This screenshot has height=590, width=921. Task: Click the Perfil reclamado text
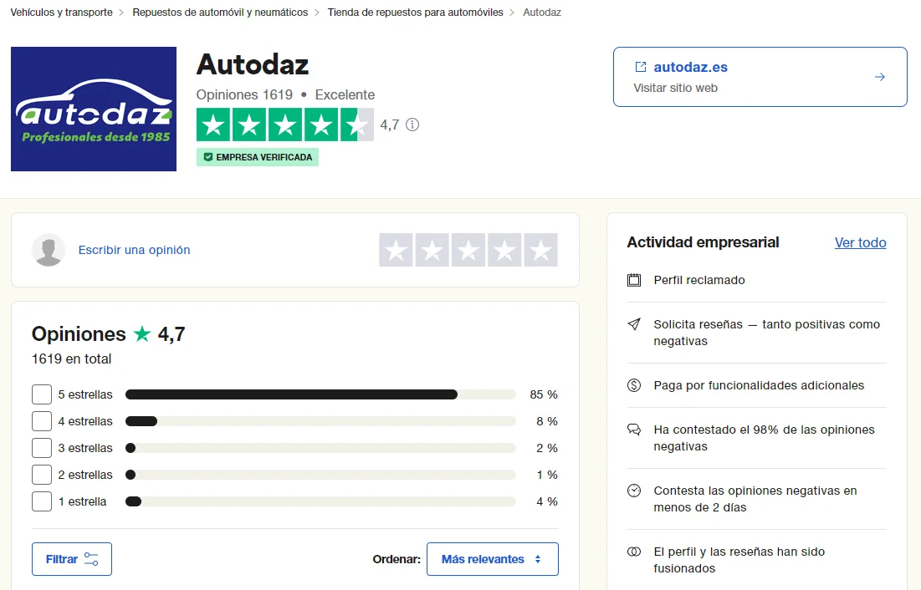pyautogui.click(x=699, y=280)
